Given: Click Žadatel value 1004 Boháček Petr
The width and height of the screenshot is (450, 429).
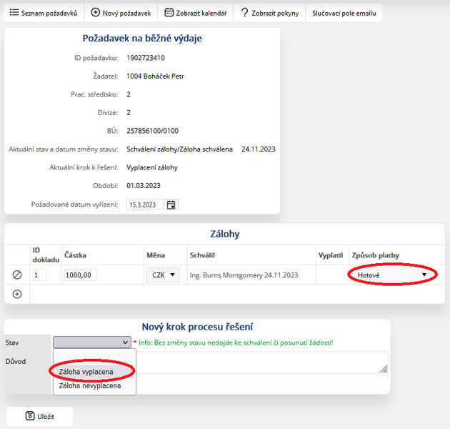Looking at the screenshot, I should (x=155, y=76).
